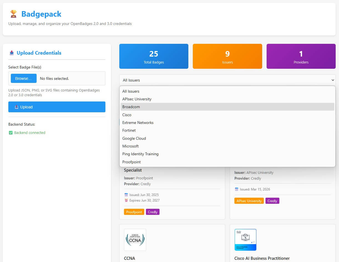Screen dimensions: 339x262
Task: Collapse the All Issuers dropdown via its chevron
Action: pos(333,80)
